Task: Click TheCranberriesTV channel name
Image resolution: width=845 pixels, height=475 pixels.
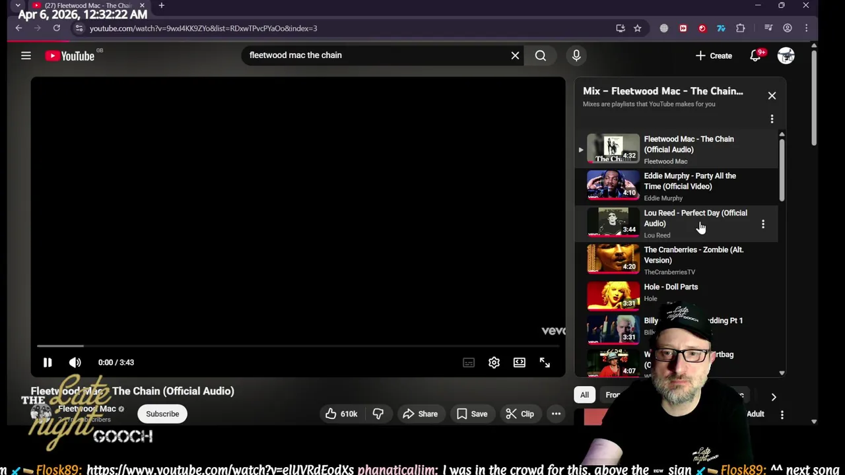Action: point(669,272)
